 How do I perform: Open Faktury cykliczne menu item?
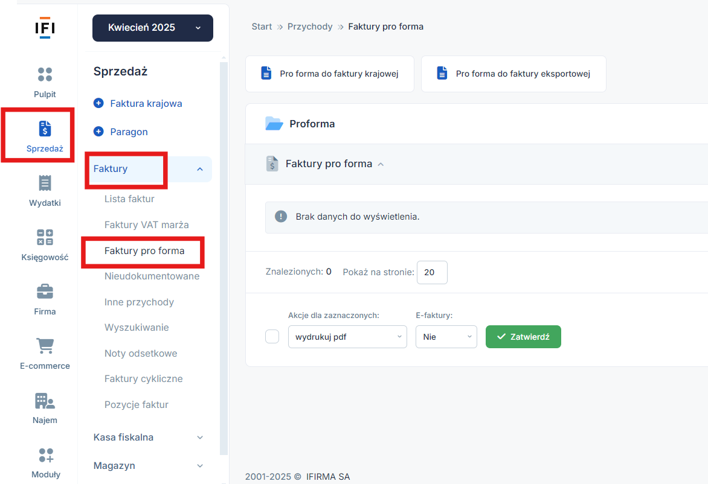(143, 379)
